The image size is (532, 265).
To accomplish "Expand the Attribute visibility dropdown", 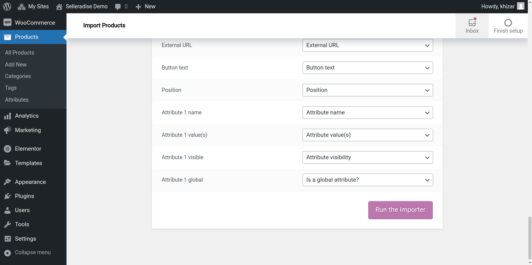I will point(367,157).
